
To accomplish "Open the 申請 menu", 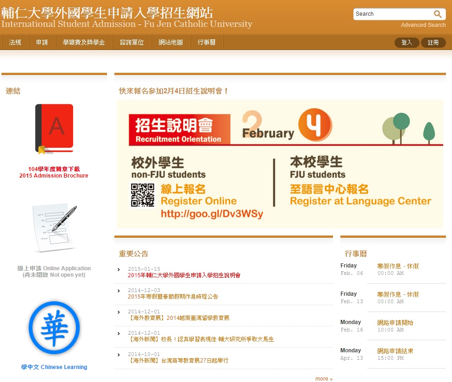I will [x=42, y=42].
